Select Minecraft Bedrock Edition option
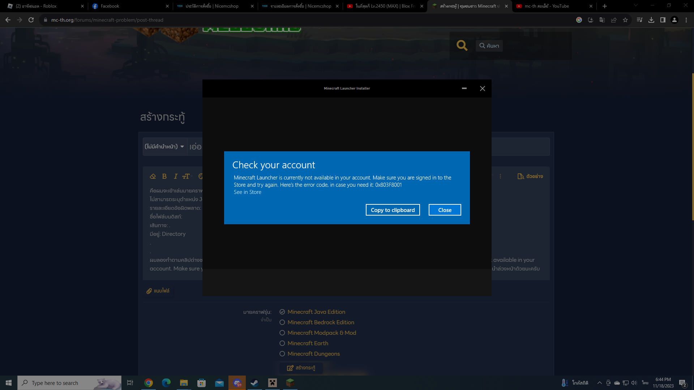 point(317,322)
